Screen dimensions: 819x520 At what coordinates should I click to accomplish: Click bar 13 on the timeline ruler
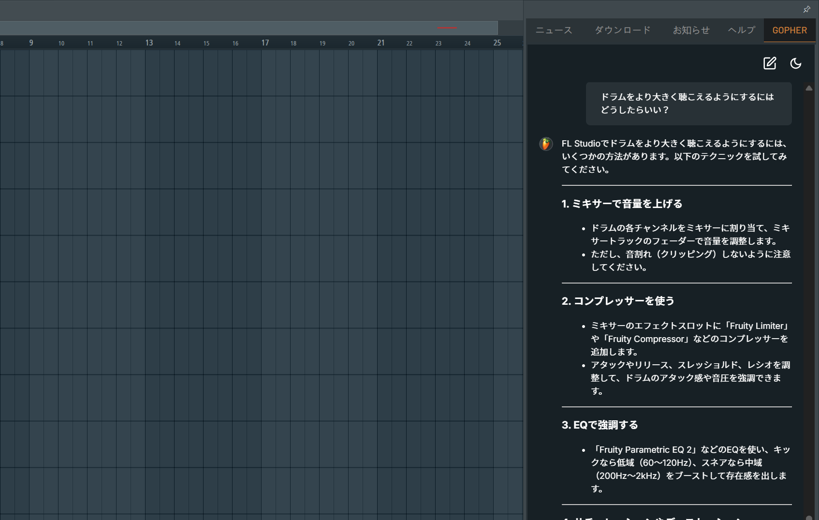click(x=149, y=43)
